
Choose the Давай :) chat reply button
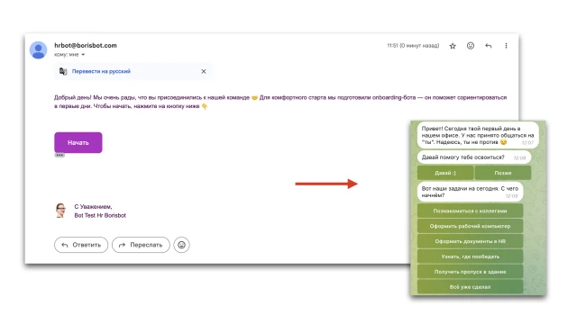(445, 173)
